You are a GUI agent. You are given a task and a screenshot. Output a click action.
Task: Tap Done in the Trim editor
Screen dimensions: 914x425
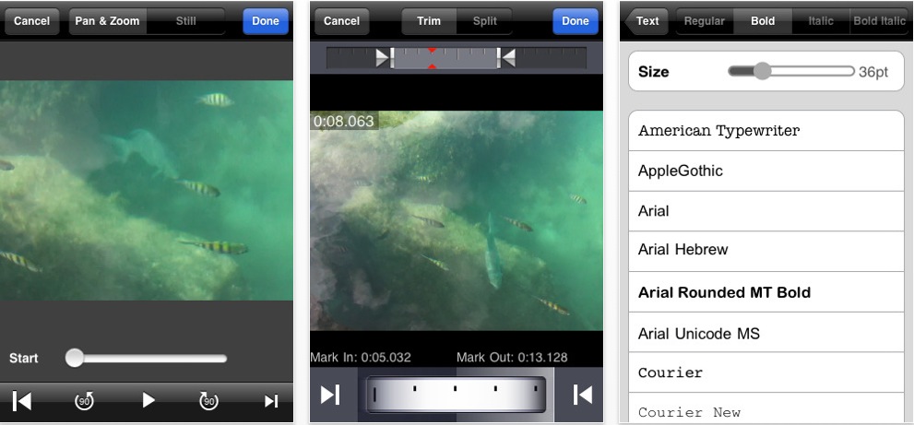(x=575, y=21)
